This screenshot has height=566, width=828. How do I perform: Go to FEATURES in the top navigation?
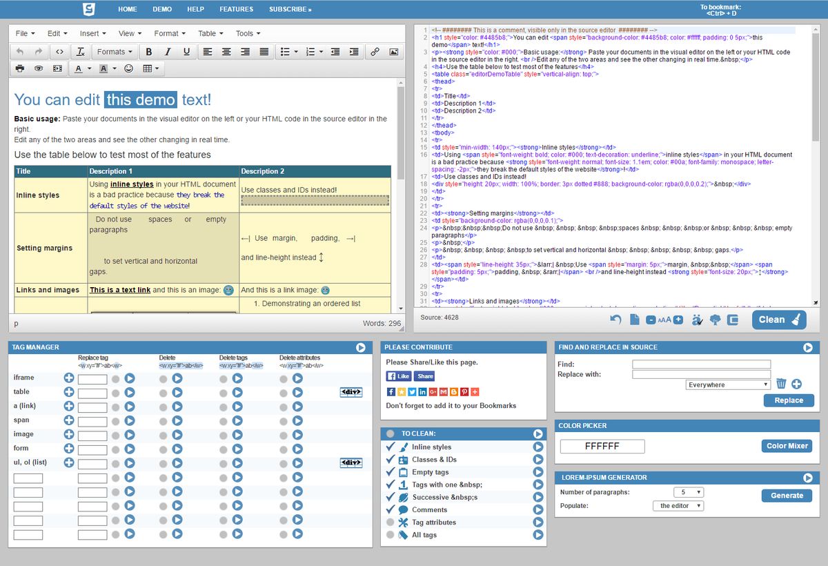click(x=236, y=9)
